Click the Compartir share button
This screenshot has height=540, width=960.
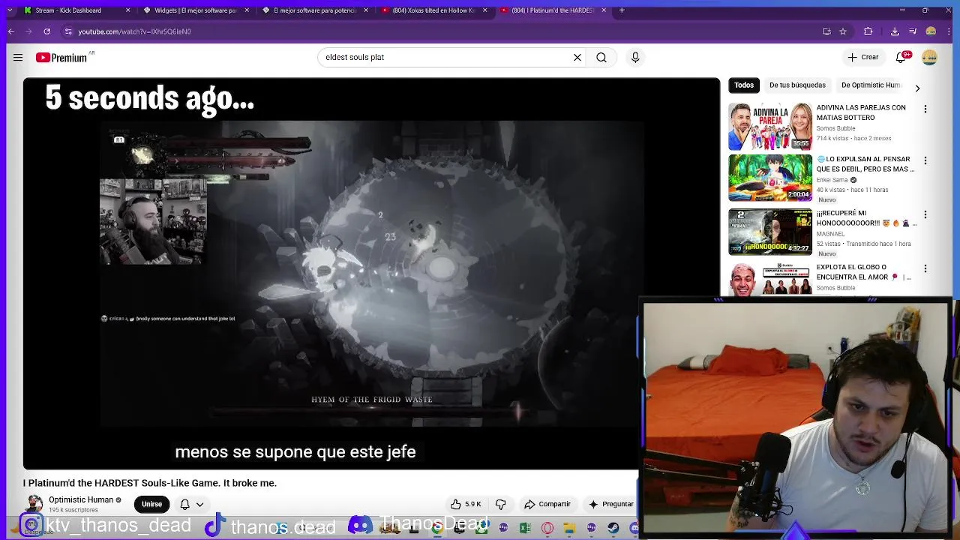click(x=547, y=504)
